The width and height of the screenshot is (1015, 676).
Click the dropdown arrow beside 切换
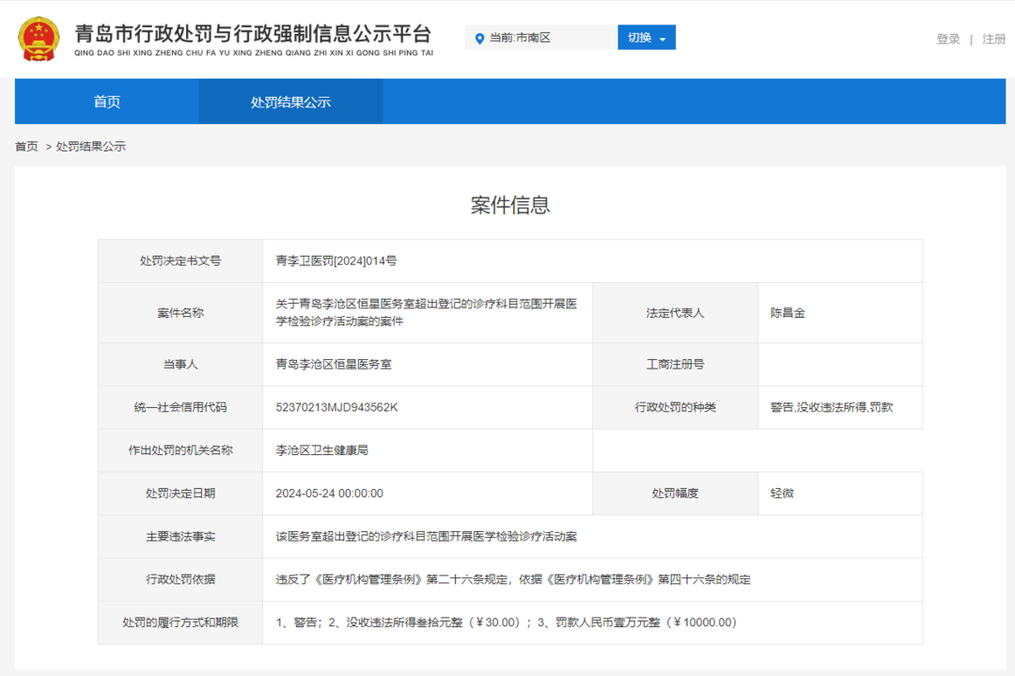point(663,39)
